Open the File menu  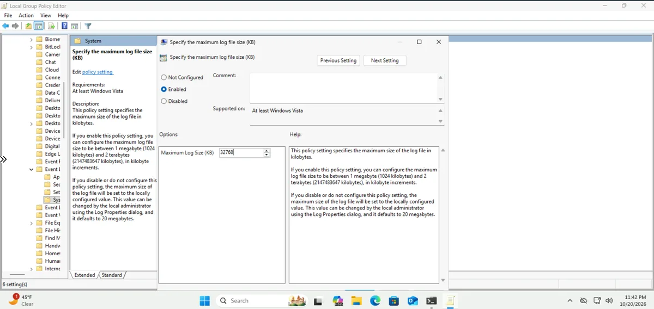click(8, 15)
